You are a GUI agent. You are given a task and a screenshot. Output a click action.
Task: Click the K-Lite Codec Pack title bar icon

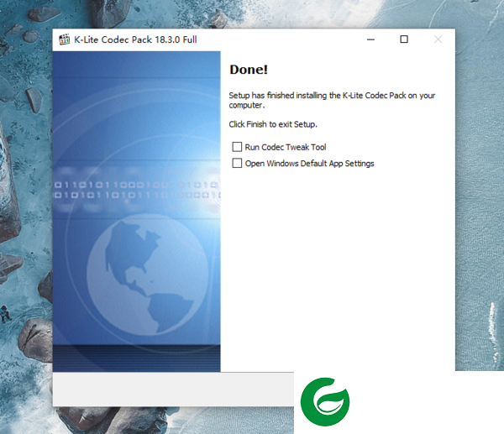pos(65,39)
